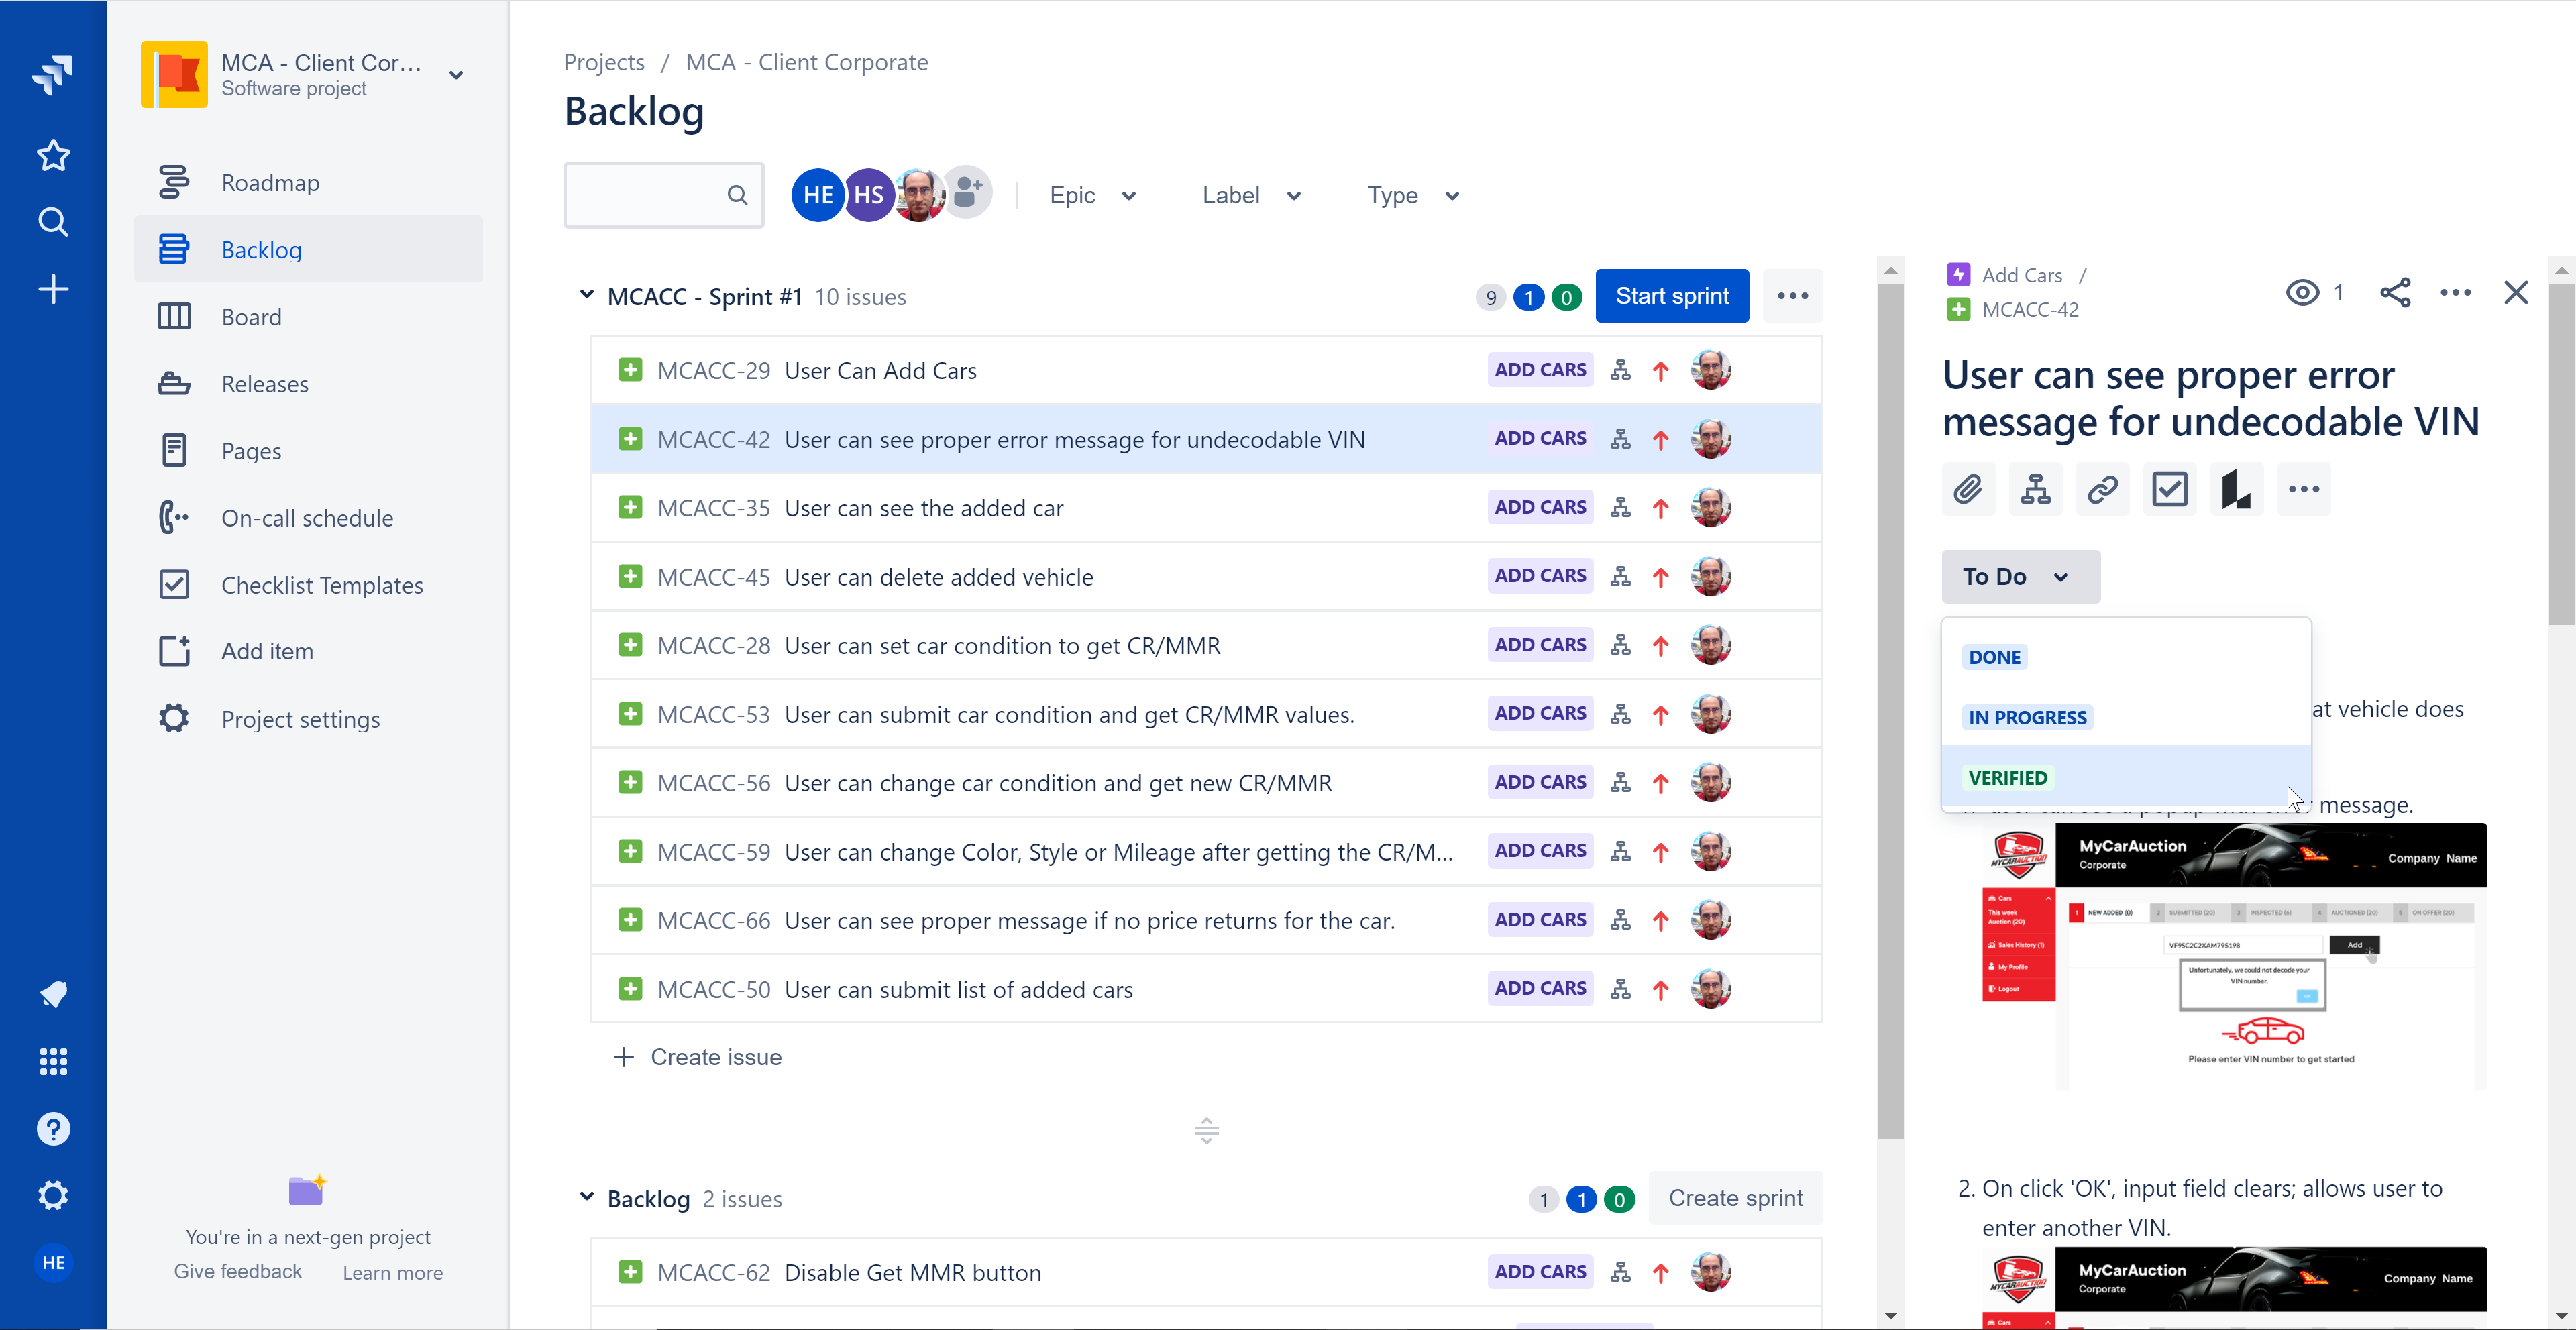Click Create issue under the sprint
2576x1330 pixels.
[697, 1057]
